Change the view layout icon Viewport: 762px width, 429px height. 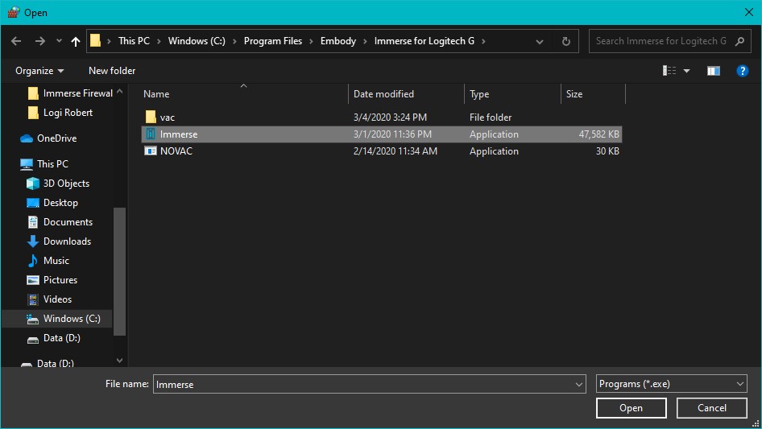pos(669,71)
